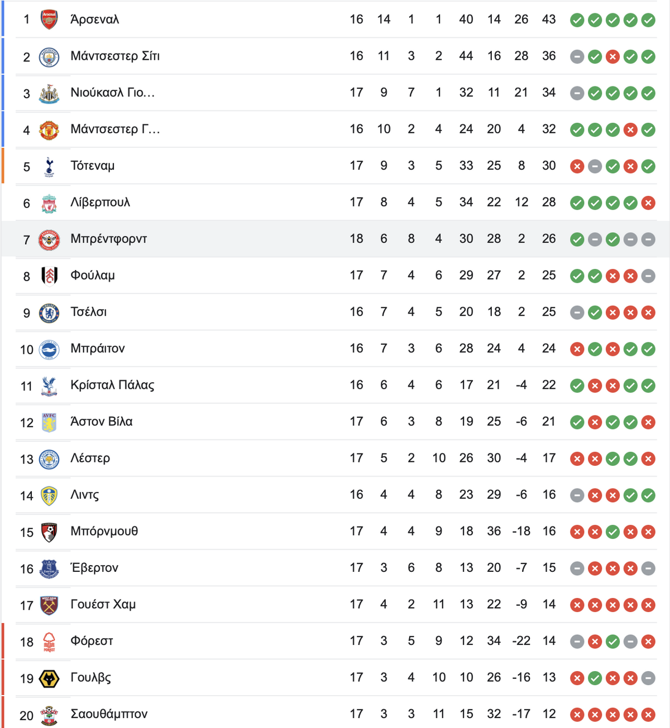670x728 pixels.
Task: Click the Wolves crest icon
Action: coord(49,679)
